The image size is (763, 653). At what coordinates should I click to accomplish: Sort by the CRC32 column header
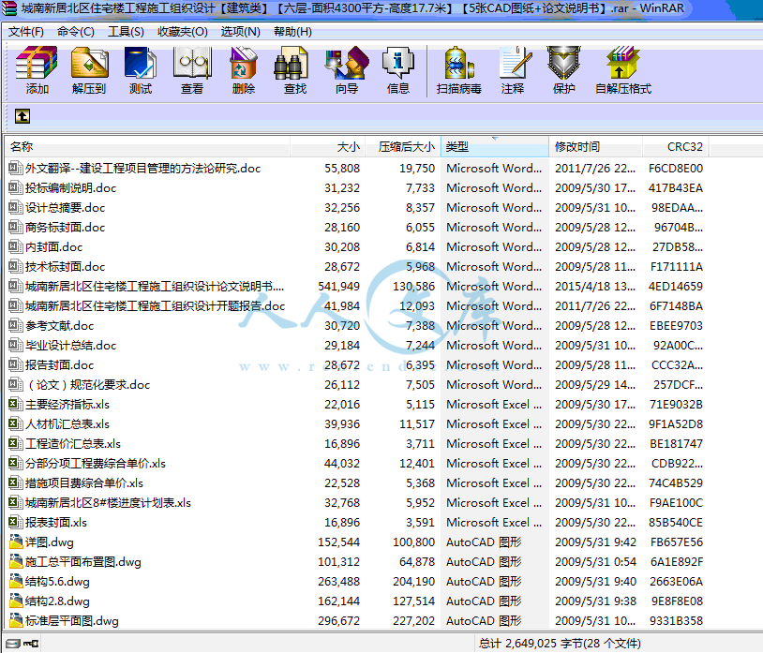coord(676,147)
